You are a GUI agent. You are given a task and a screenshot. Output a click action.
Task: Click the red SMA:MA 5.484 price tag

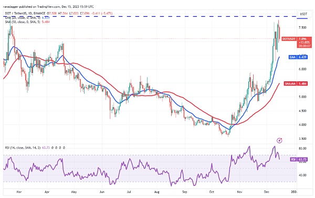point(296,84)
